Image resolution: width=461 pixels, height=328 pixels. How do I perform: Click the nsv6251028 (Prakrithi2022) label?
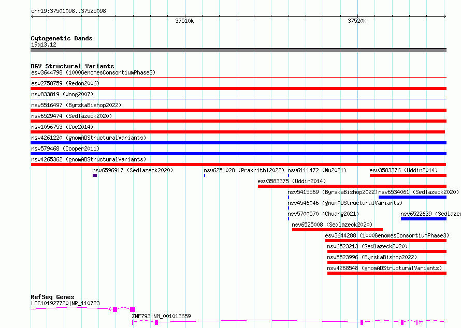click(x=244, y=170)
